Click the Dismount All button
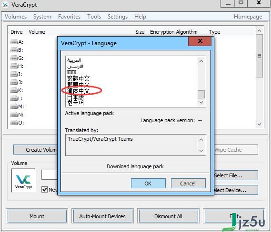This screenshot has height=232, width=271. pyautogui.click(x=168, y=216)
